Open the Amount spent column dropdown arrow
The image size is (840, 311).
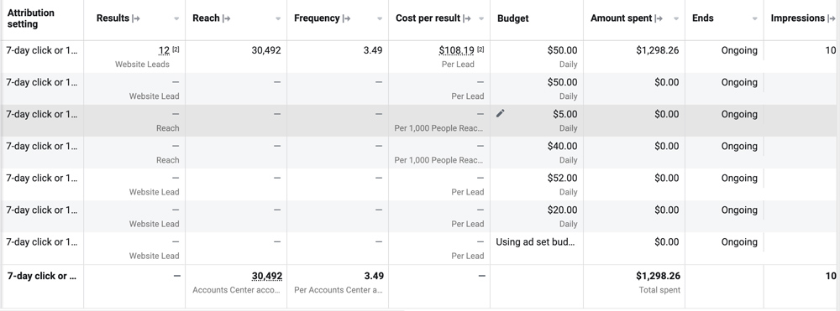point(676,18)
